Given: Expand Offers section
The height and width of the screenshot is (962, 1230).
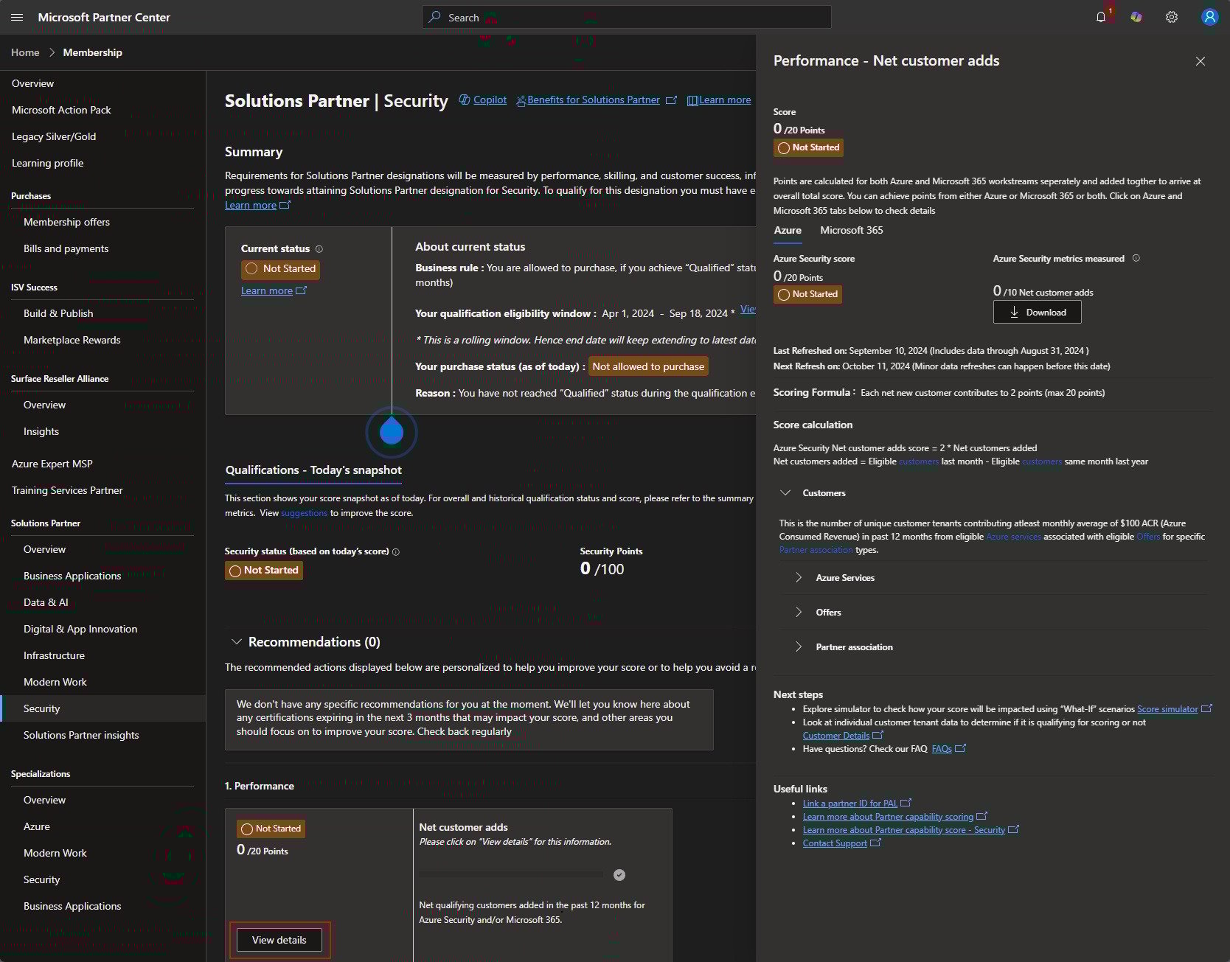Looking at the screenshot, I should (799, 612).
